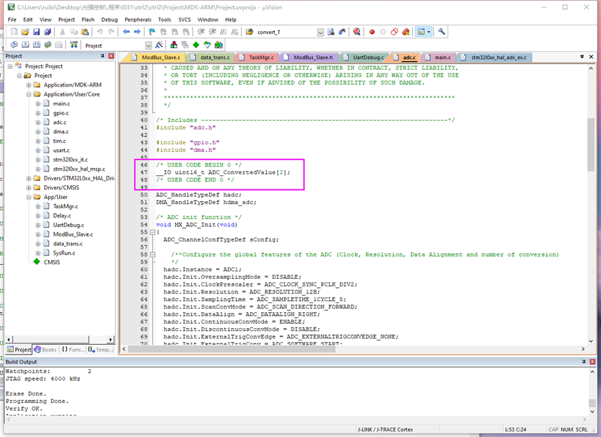
Task: Open the File menu
Action: (13, 19)
